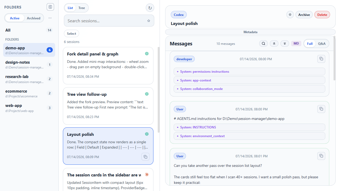Open the ecommerce folder
341x191 pixels.
click(x=29, y=93)
